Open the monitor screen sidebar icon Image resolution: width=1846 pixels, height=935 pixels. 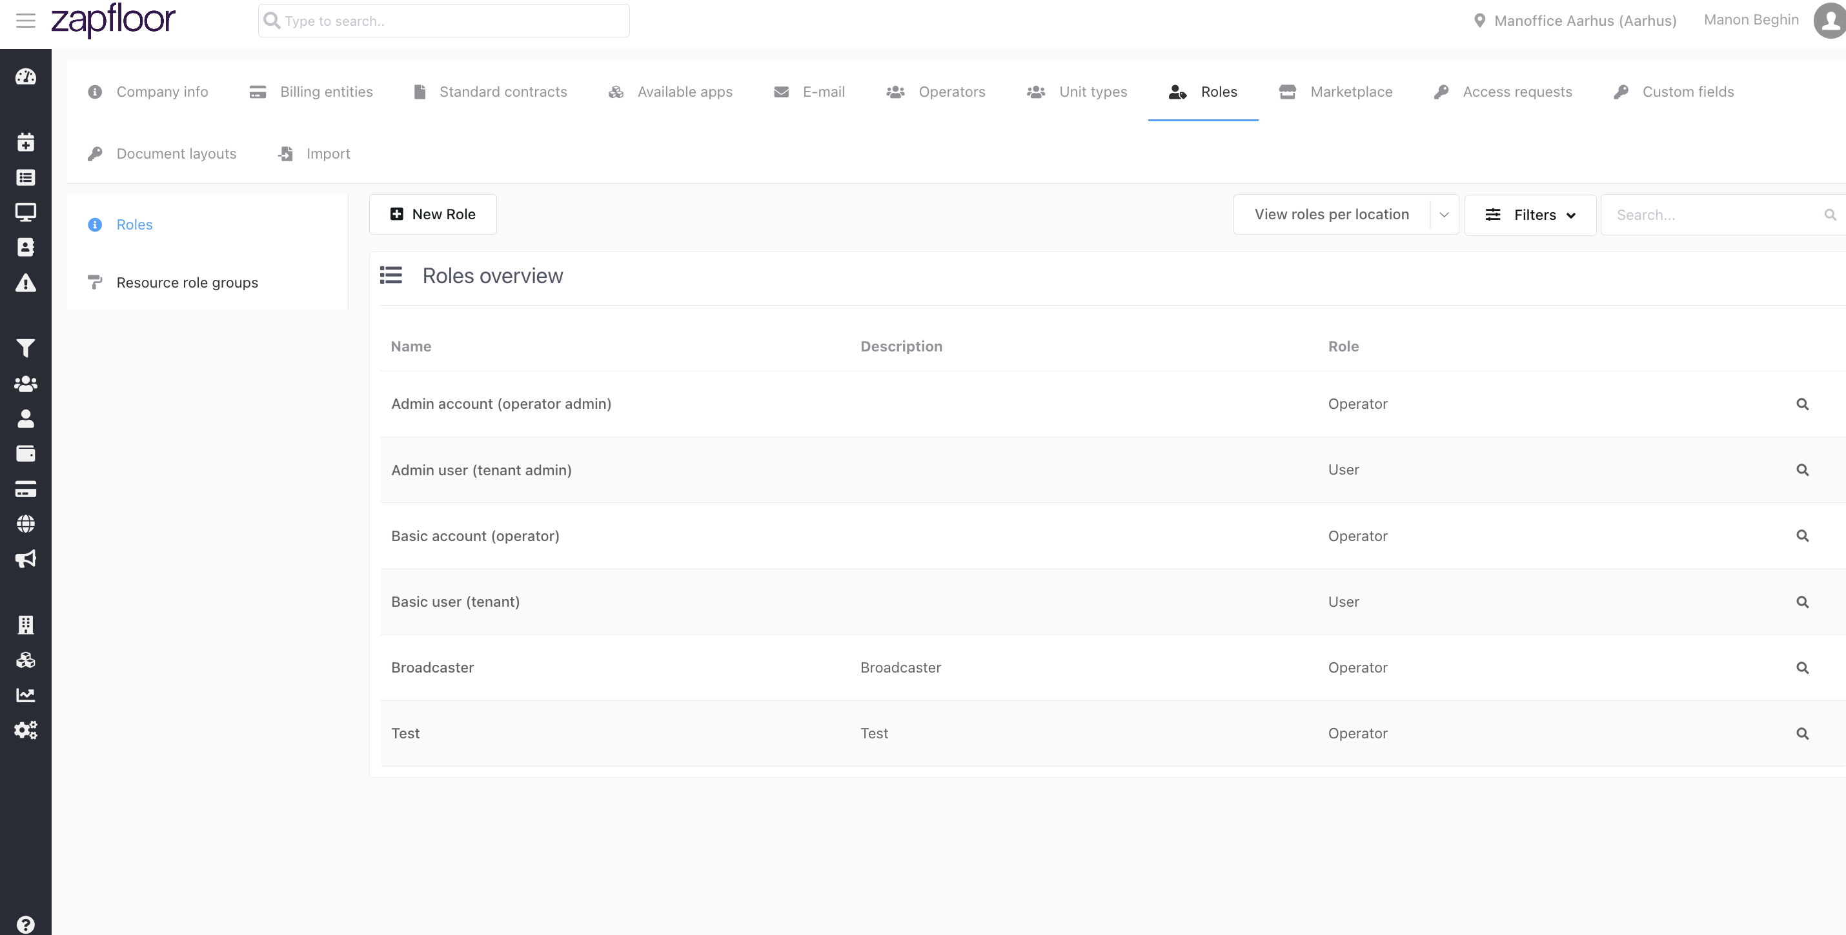coord(26,212)
